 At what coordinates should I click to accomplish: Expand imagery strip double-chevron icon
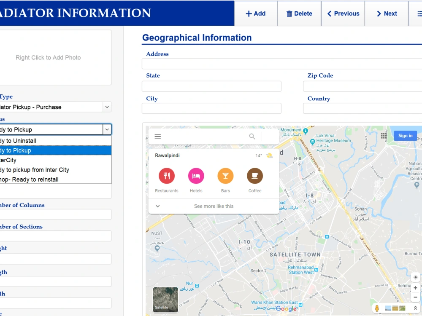416,308
